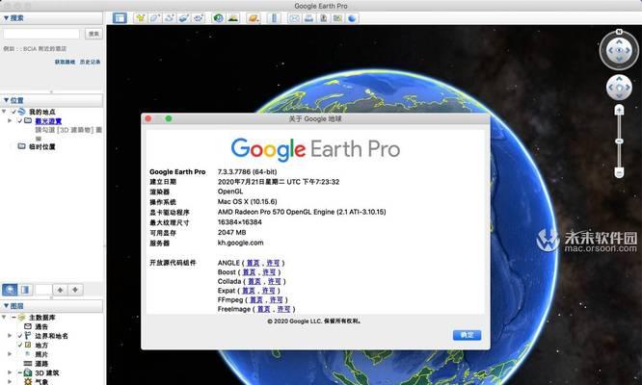
Task: Expand the 边界和地名 layer
Action: point(10,336)
